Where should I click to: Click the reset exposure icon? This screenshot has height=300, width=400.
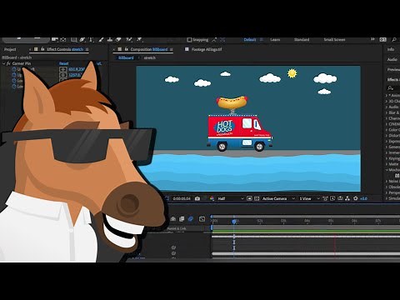point(356,198)
